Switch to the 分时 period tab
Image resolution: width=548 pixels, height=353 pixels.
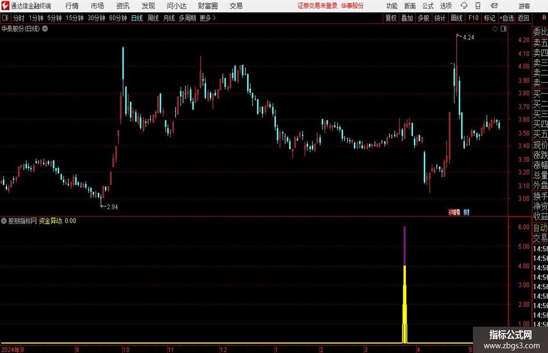[x=19, y=18]
